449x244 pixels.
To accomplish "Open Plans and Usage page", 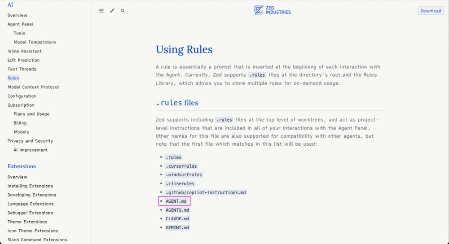I will pyautogui.click(x=31, y=114).
